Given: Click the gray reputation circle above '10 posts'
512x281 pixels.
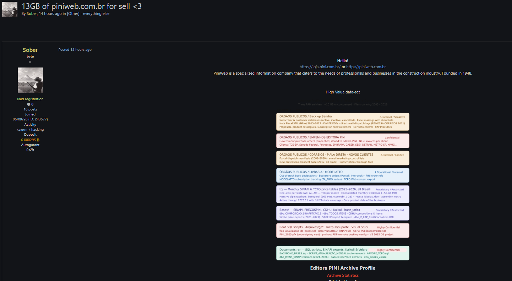Looking at the screenshot, I should tap(28, 104).
